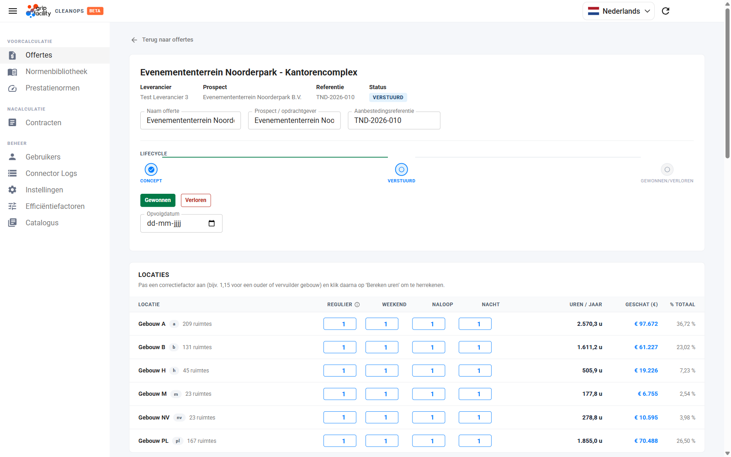Click the Gebouw M row label

coord(153,394)
